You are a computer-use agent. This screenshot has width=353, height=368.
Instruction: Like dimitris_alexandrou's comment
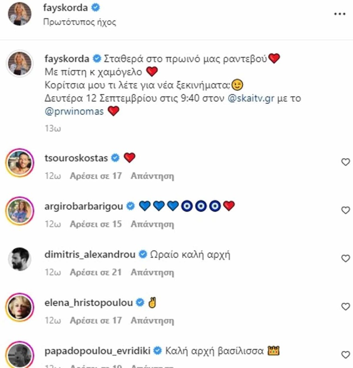[345, 259]
